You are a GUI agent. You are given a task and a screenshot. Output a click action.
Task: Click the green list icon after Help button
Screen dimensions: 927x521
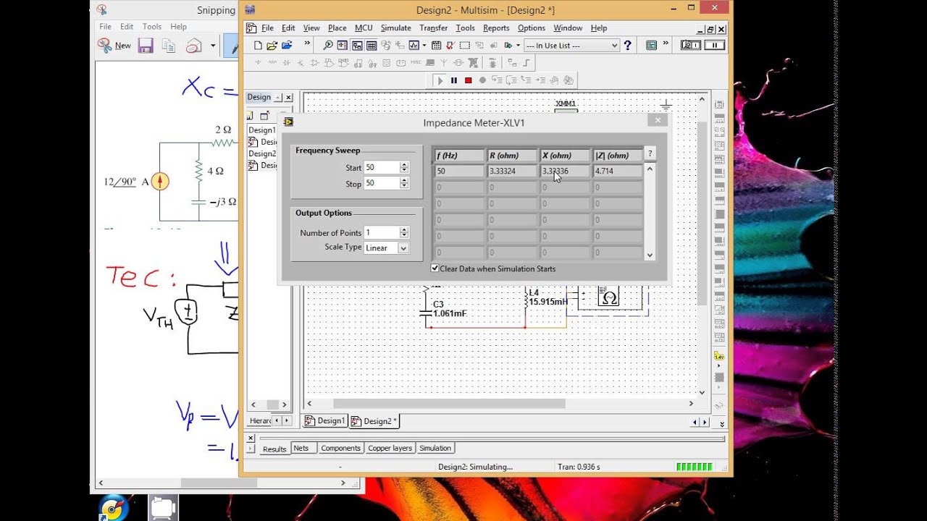[651, 46]
